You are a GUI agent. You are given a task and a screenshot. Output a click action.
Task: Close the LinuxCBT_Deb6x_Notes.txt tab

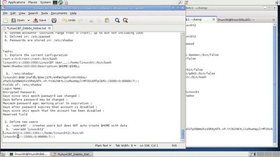[x=49, y=28]
